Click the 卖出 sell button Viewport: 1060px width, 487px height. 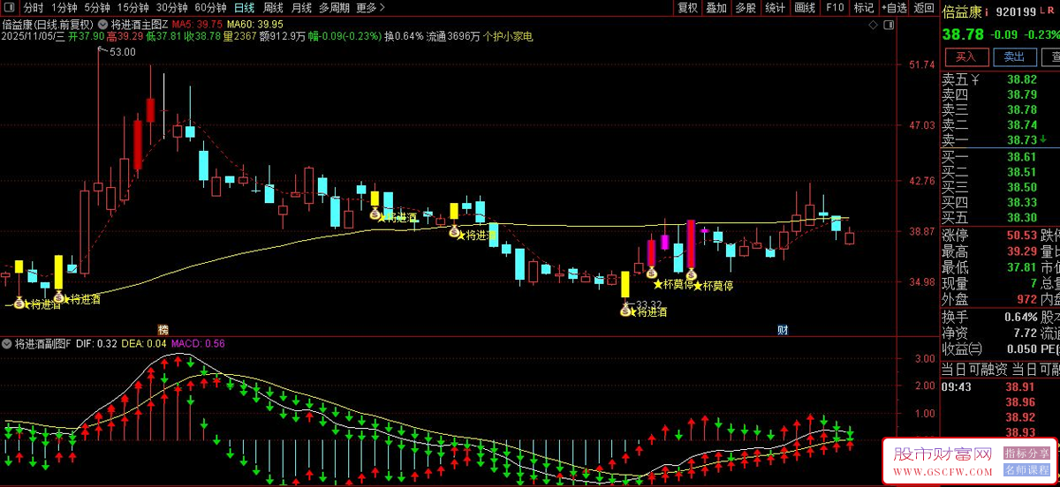(x=1014, y=56)
